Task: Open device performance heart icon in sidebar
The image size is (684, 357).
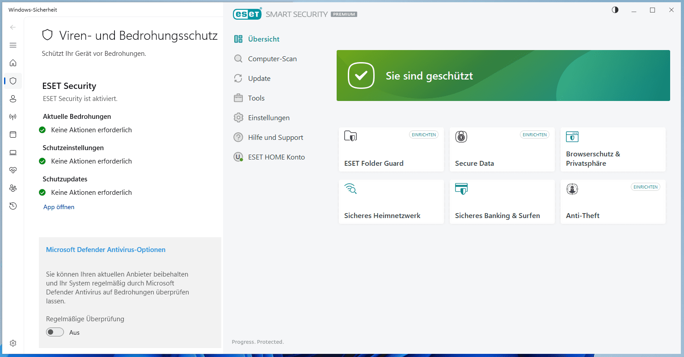Action: [13, 170]
